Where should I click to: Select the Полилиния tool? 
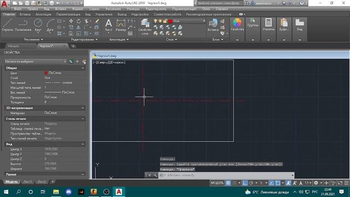click(x=23, y=25)
